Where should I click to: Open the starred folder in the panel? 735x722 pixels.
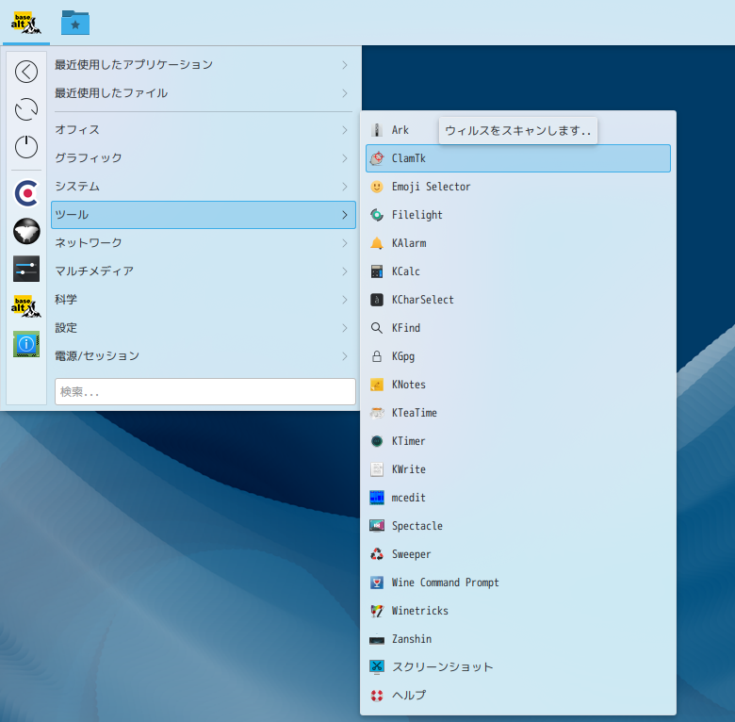click(75, 23)
